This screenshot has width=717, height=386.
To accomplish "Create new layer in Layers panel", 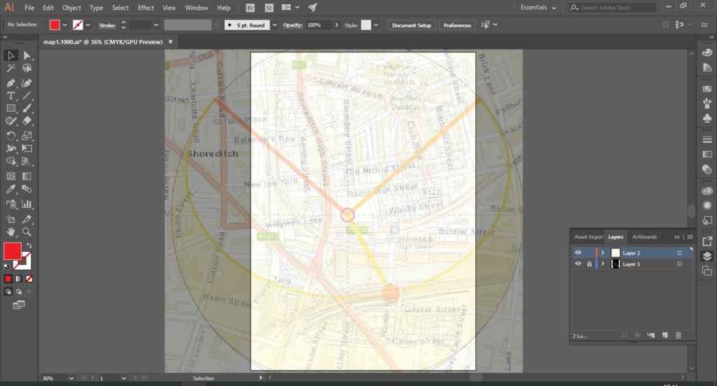I will click(x=665, y=335).
